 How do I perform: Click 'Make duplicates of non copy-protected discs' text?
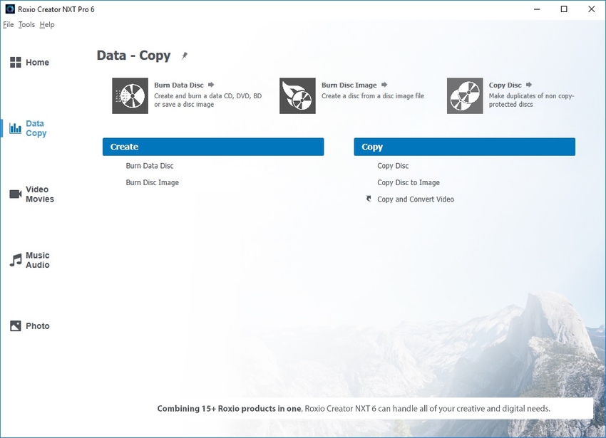pos(531,100)
